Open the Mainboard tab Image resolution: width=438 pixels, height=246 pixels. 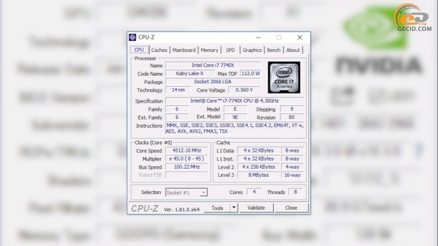(x=184, y=50)
